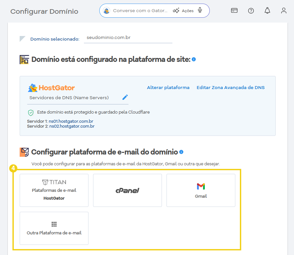This screenshot has width=294, height=255.
Task: Click the ns01.hostgator.com.br server link
Action: (x=71, y=121)
